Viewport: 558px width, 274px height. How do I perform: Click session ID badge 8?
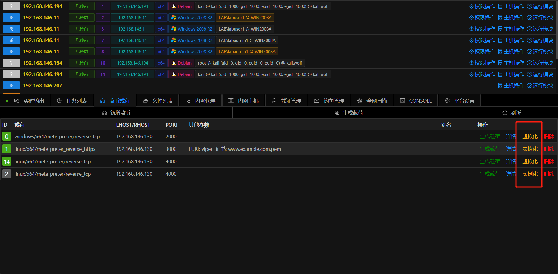(103, 51)
